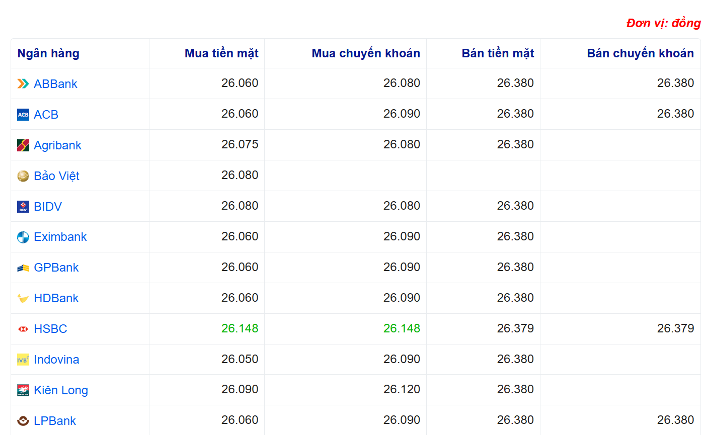The height and width of the screenshot is (435, 704).
Task: Click the Mua tiền mặt column header
Action: click(x=221, y=53)
